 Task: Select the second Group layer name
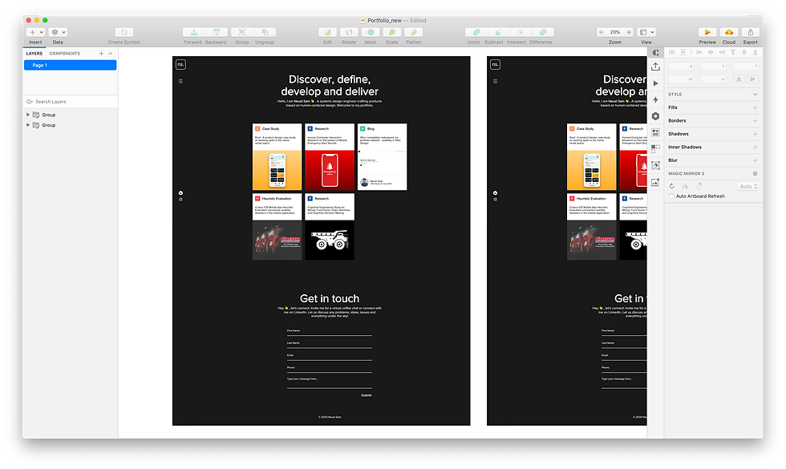(x=49, y=125)
